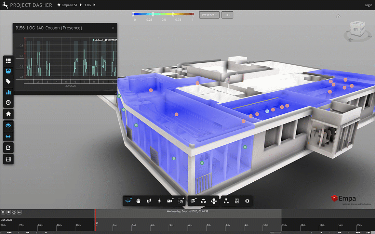
Task: Click the 1.0G breadcrumb level
Action: (88, 5)
